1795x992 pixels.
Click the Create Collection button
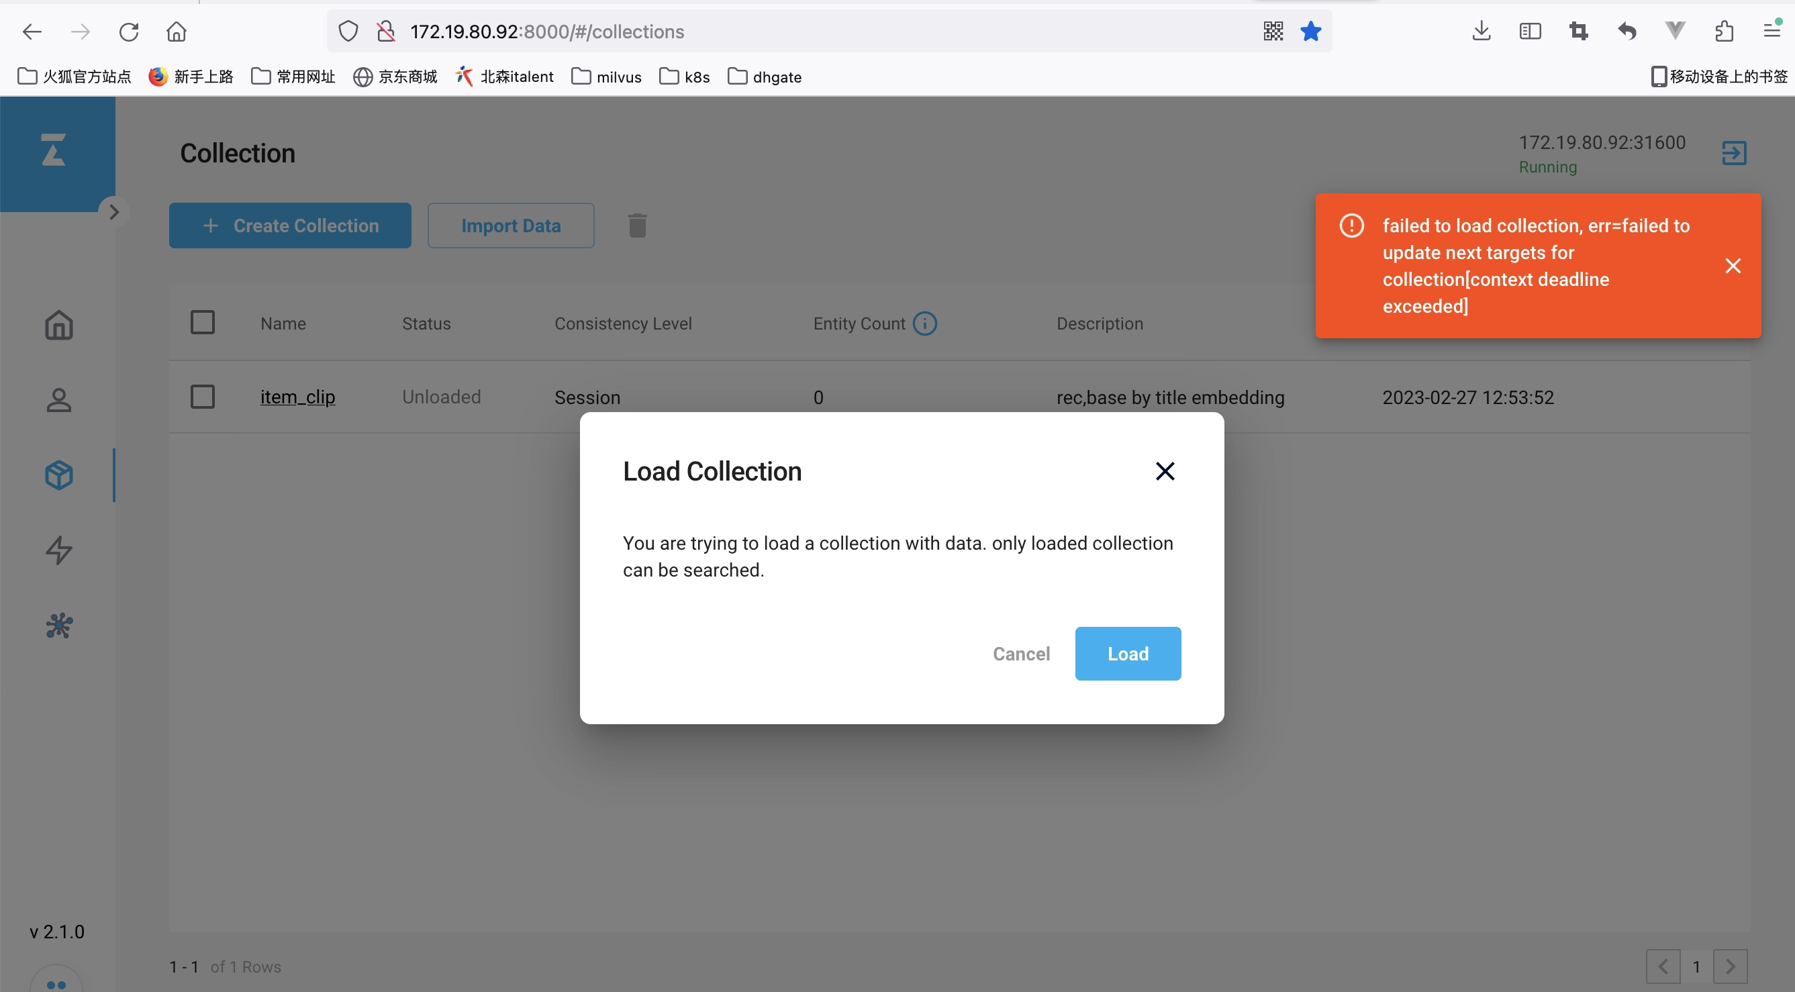290,225
